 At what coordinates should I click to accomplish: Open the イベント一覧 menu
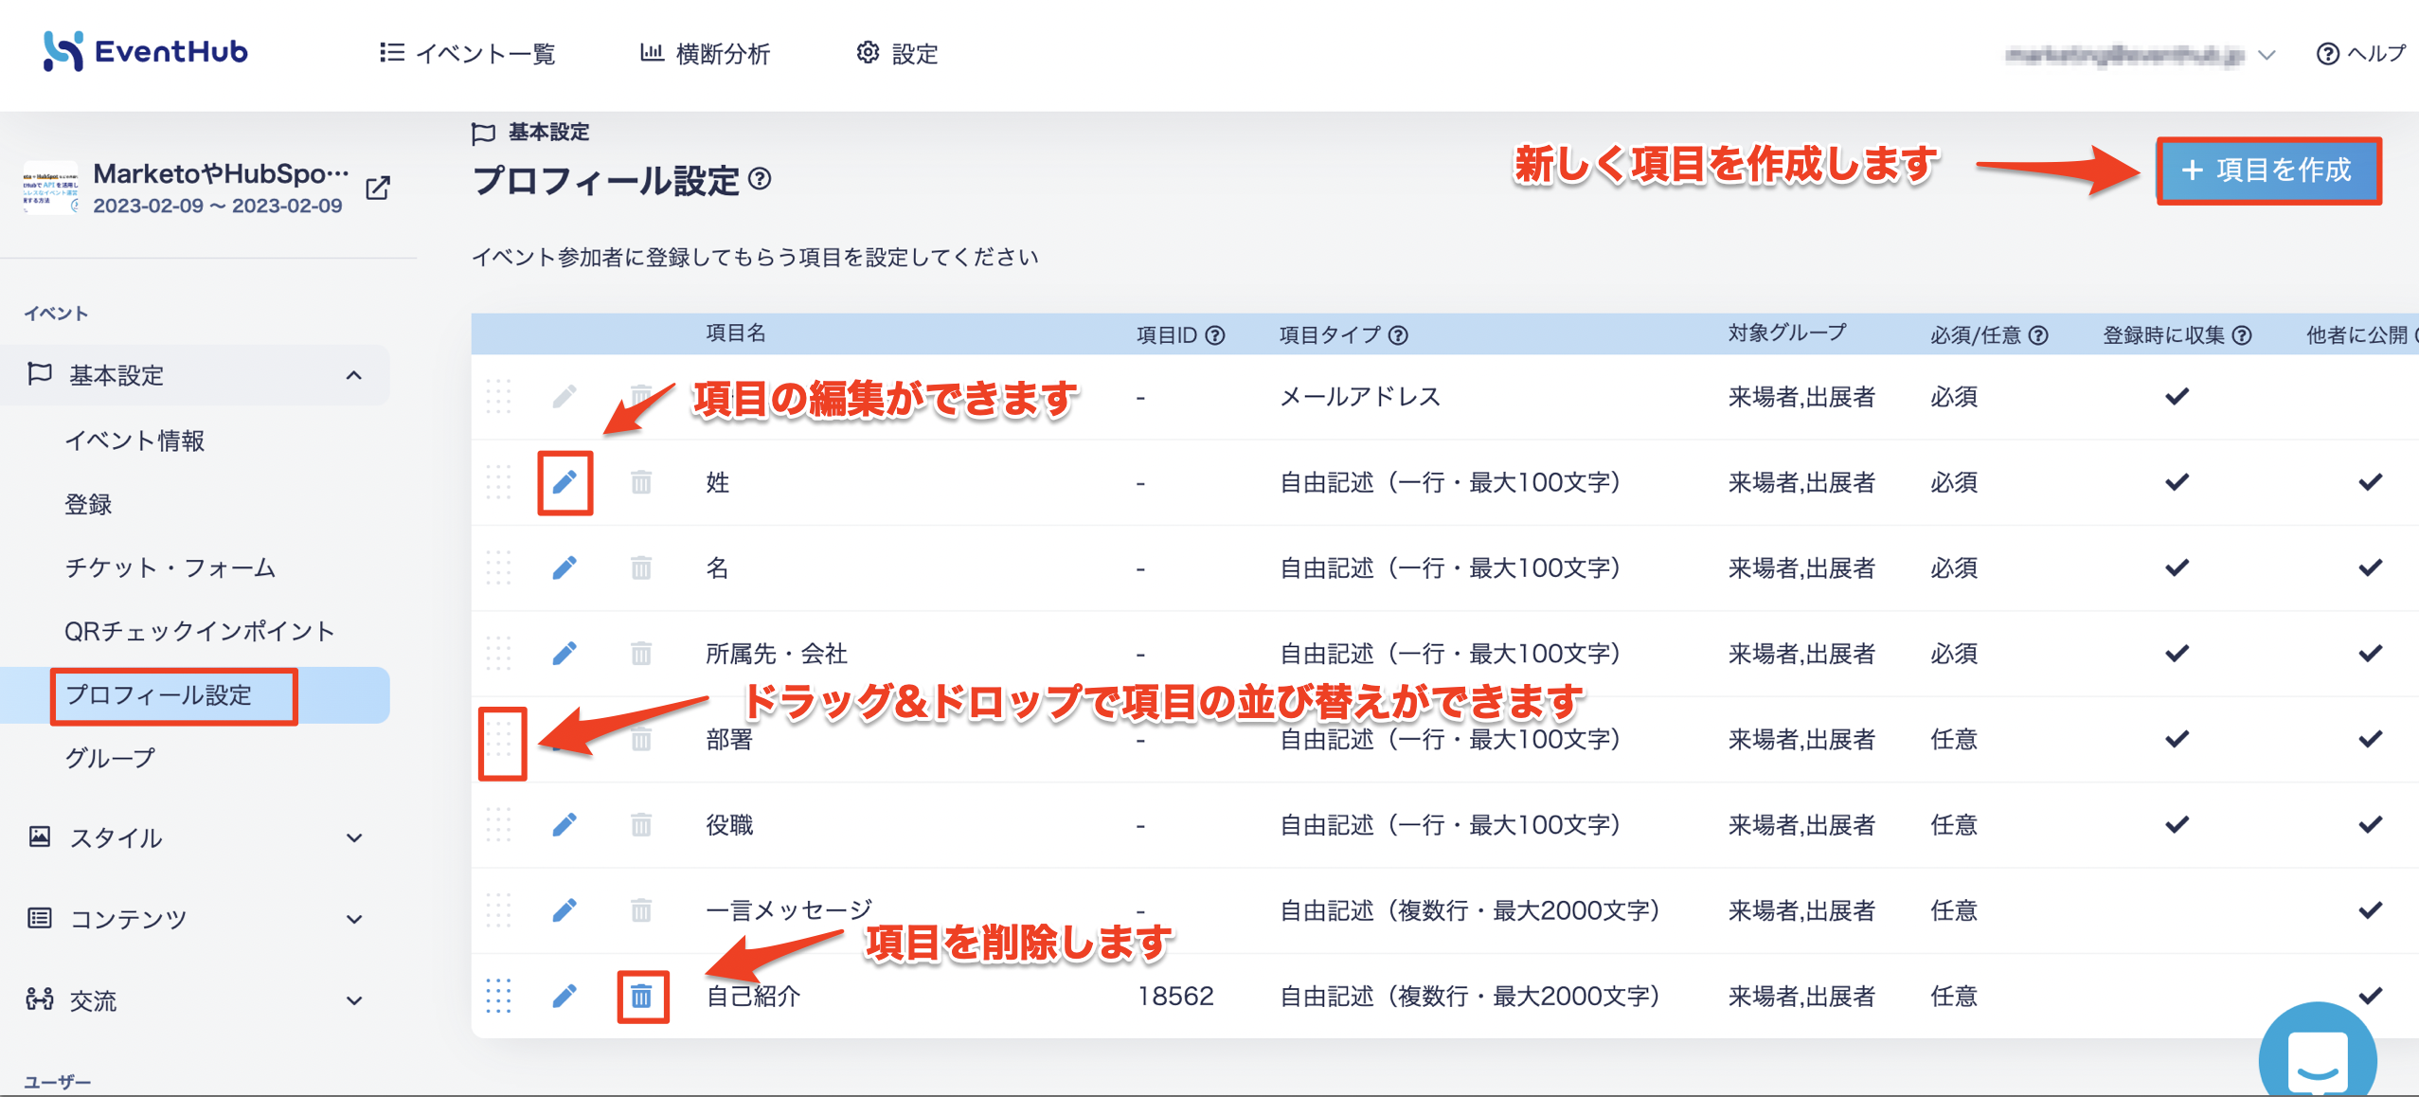click(467, 53)
